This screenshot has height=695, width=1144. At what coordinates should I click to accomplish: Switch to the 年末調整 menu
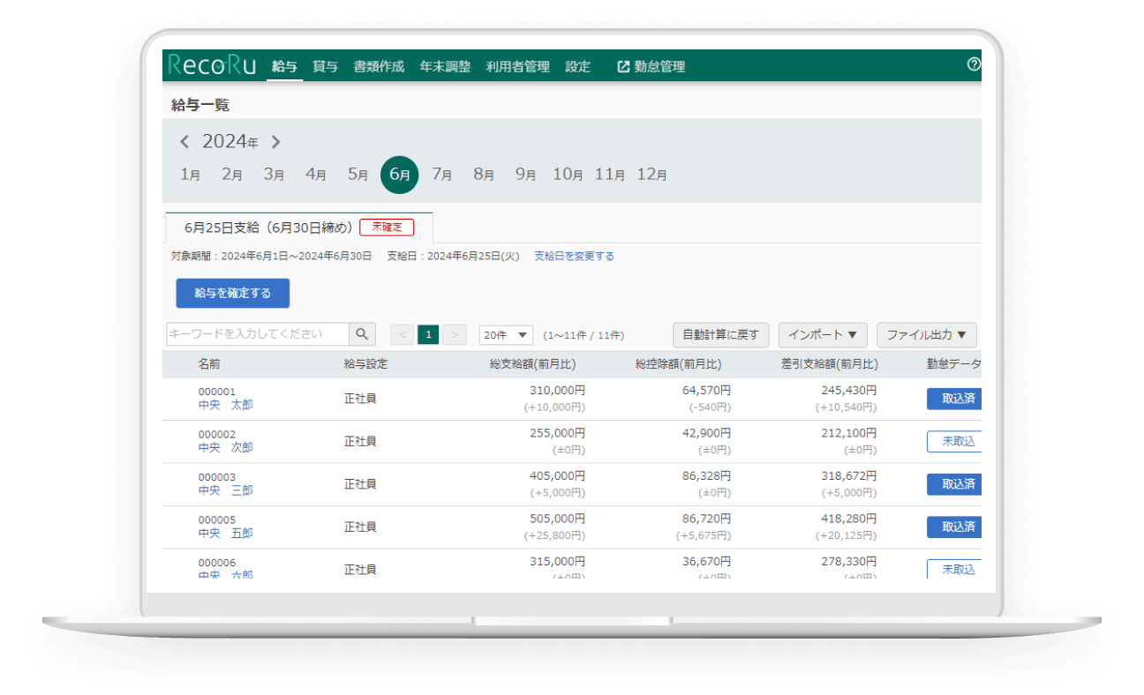point(445,66)
